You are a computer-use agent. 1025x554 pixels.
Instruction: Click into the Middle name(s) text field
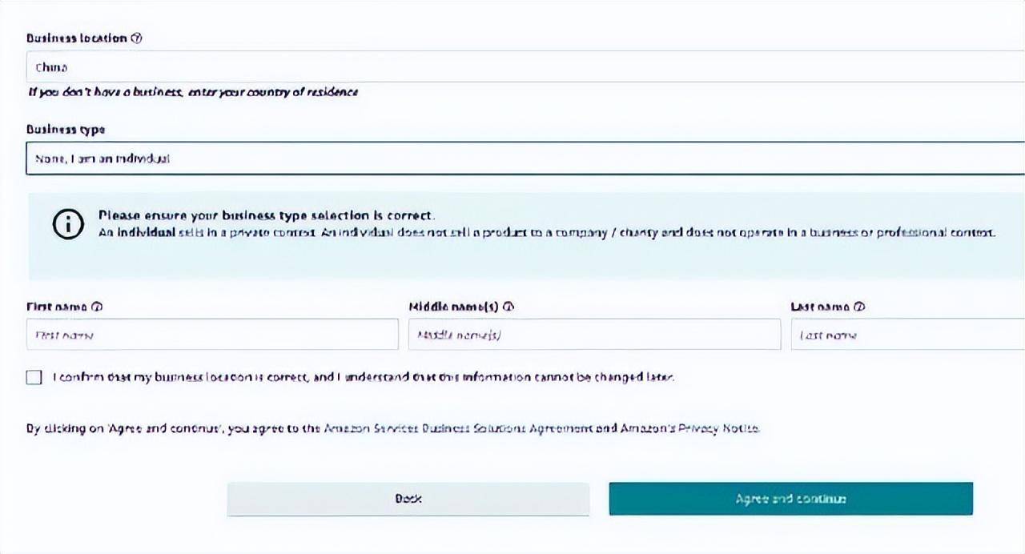point(594,335)
